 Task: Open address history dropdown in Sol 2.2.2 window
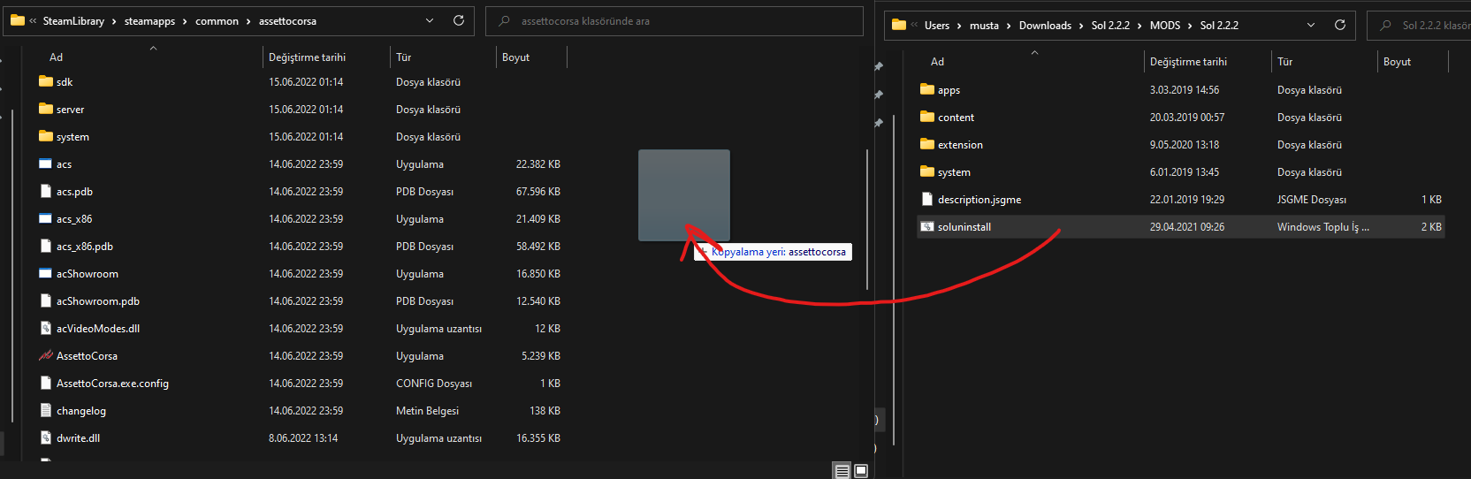tap(1311, 25)
